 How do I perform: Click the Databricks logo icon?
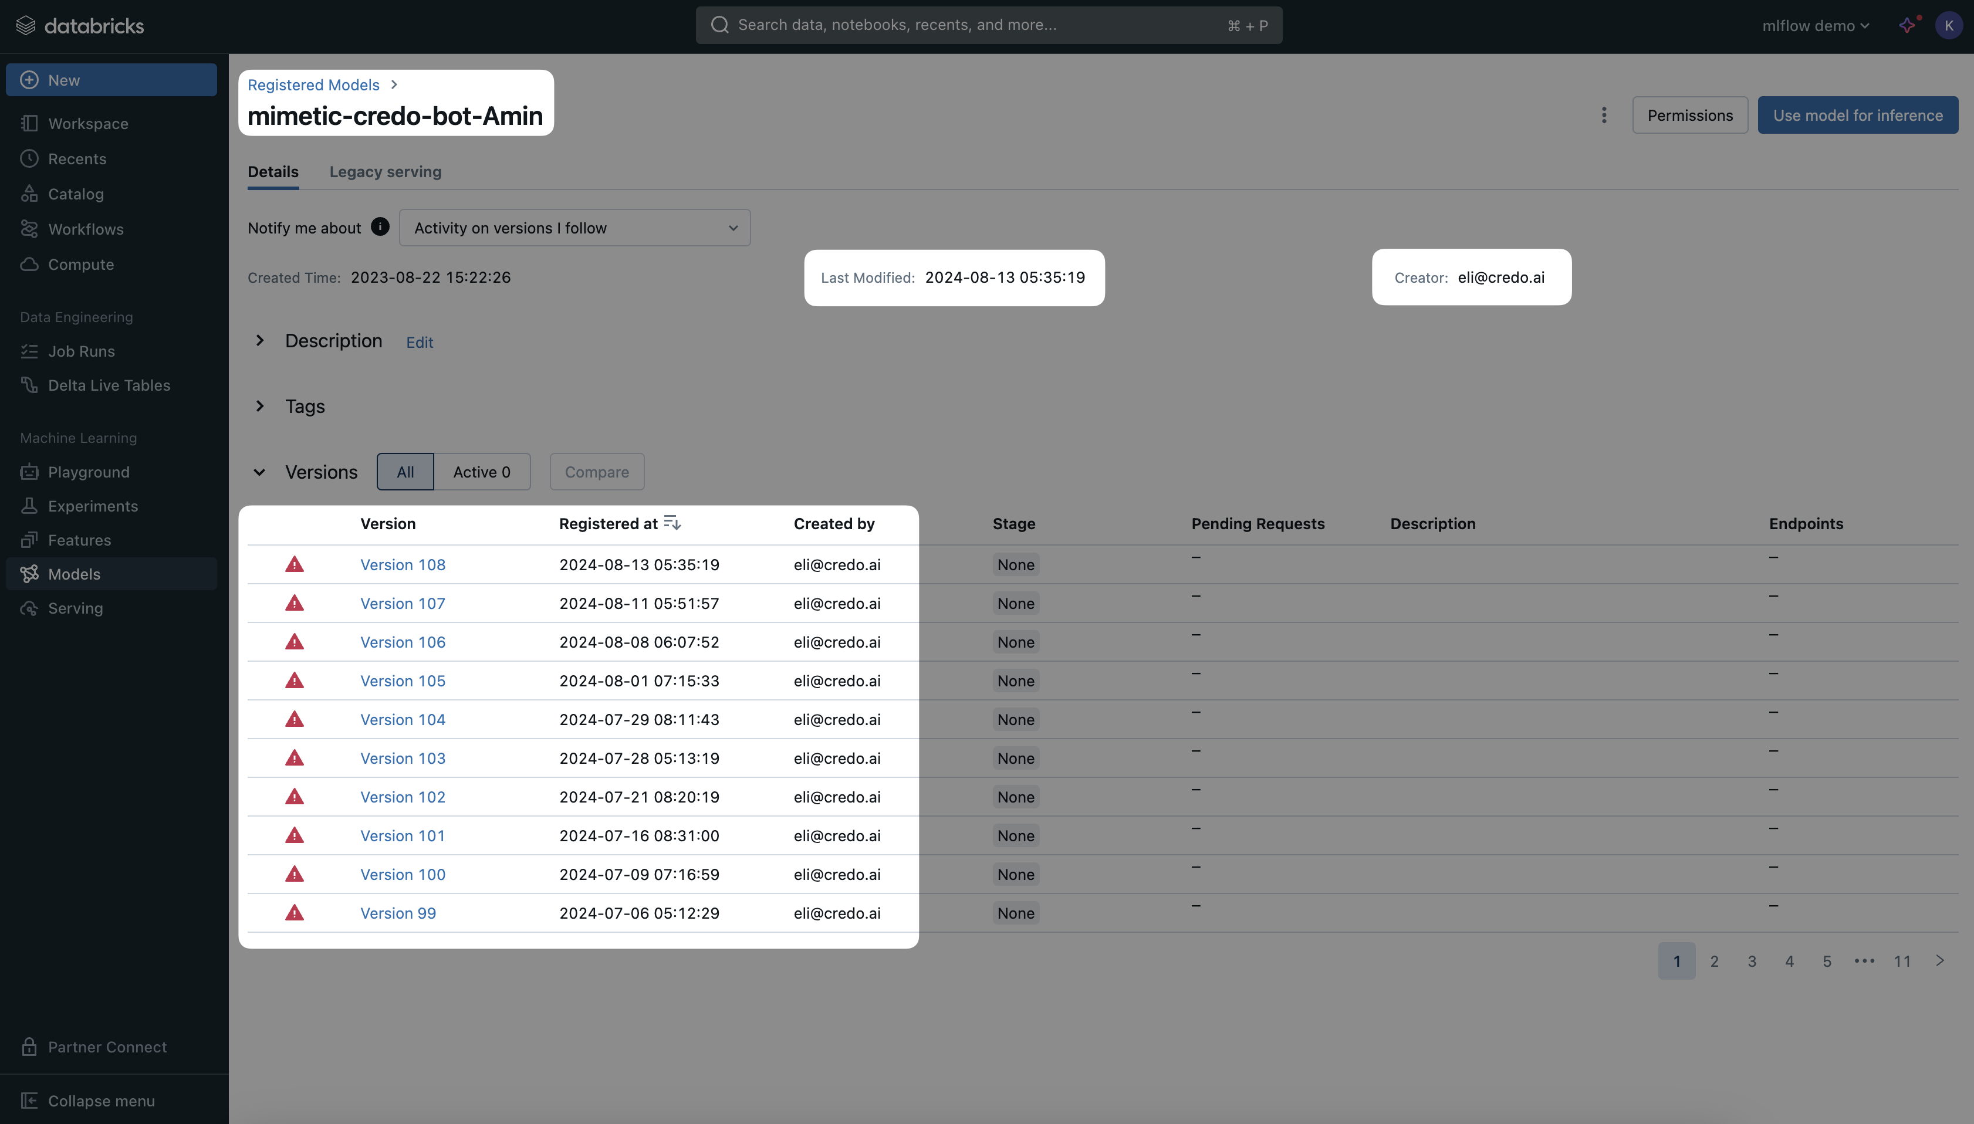coord(25,25)
